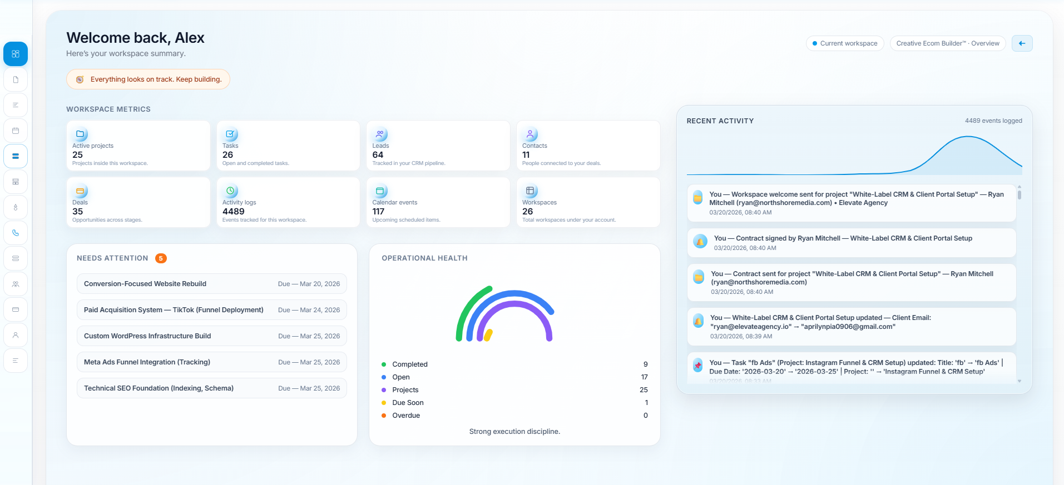Open the Leads metric card
Screen dimensions: 1064x485
(438, 146)
